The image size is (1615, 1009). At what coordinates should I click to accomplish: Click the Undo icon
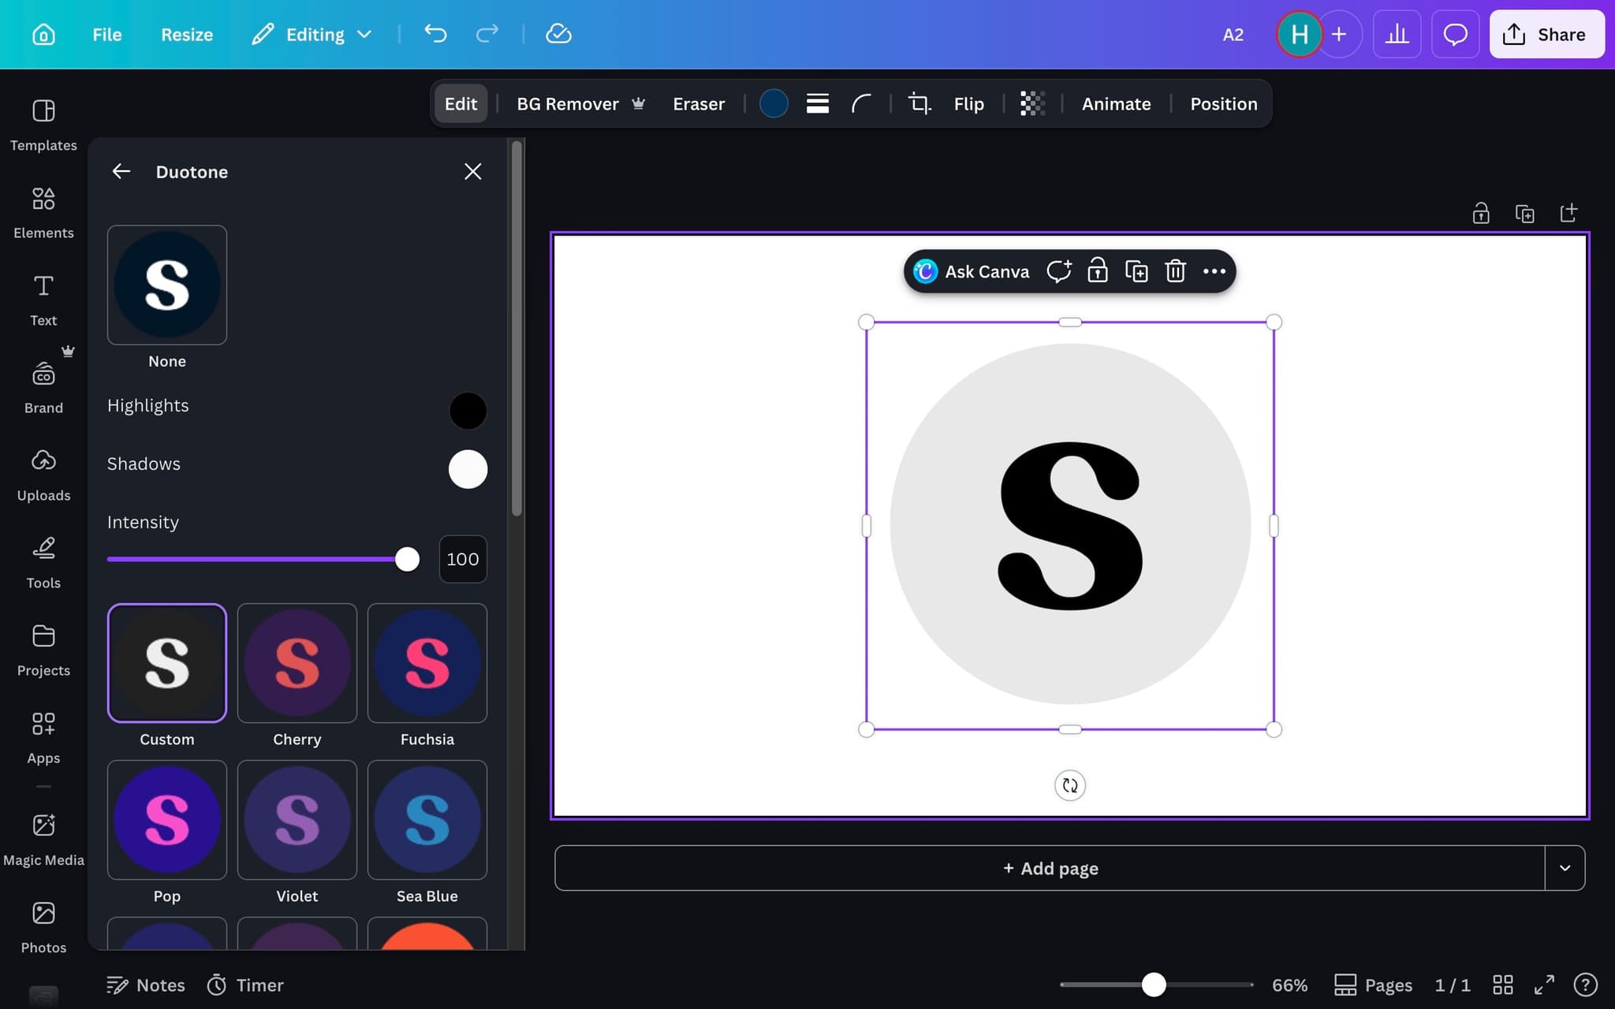[x=435, y=34]
